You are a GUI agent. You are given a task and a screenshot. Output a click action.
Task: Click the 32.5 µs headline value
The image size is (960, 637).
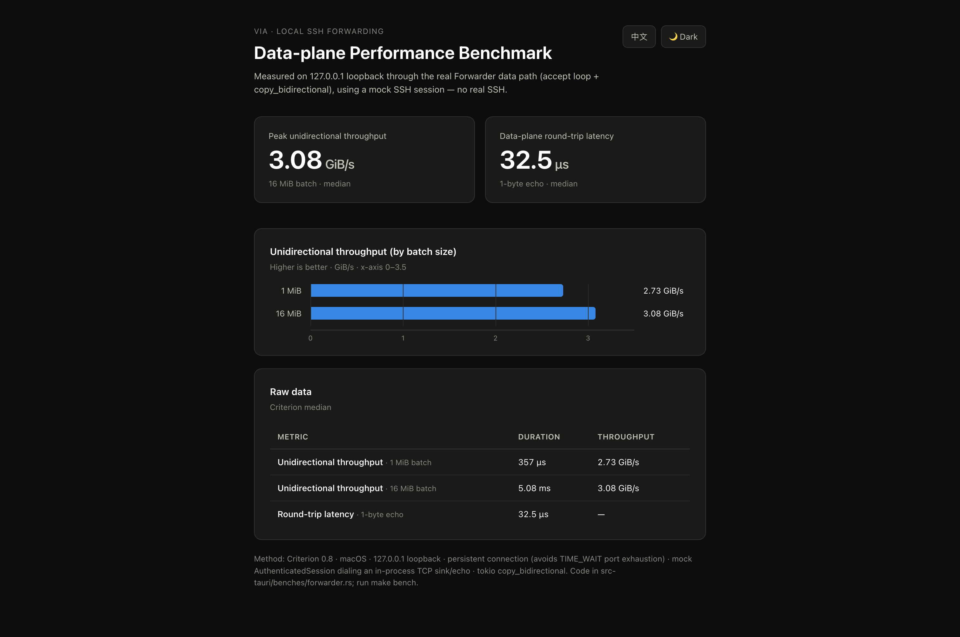(x=534, y=160)
